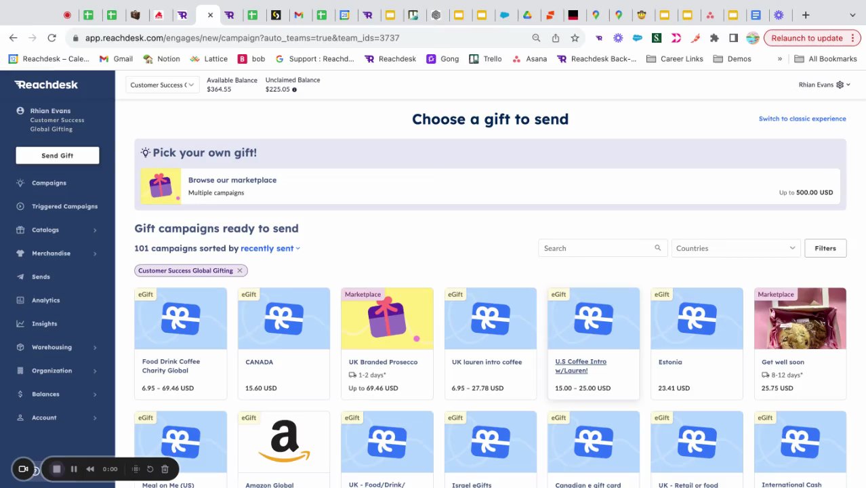This screenshot has width=866, height=488.
Task: Click the zoom magnifier in address bar
Action: click(x=536, y=38)
